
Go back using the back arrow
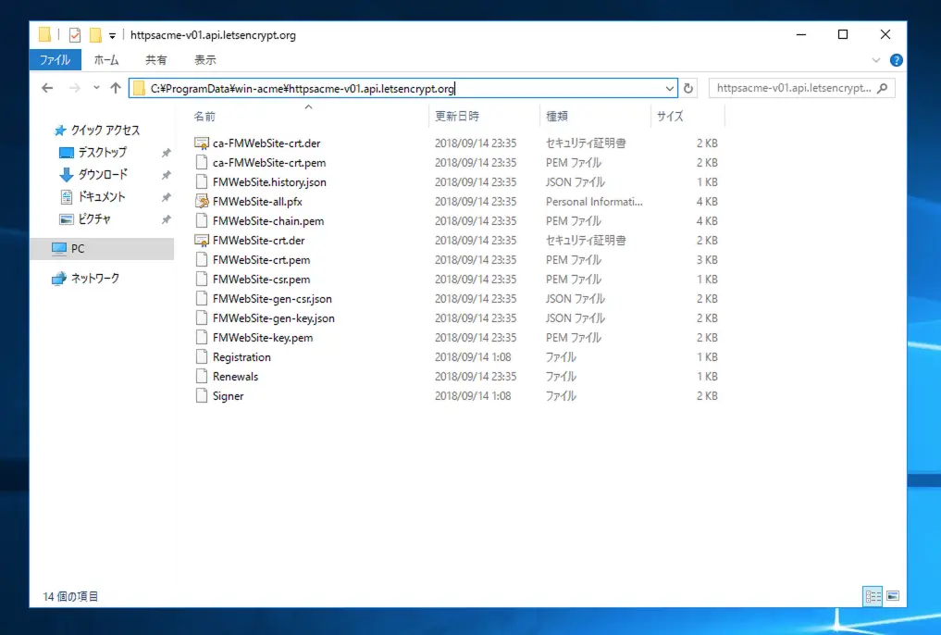(46, 87)
